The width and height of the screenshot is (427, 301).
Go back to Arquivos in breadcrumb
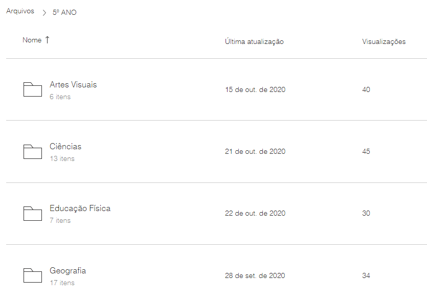(20, 11)
